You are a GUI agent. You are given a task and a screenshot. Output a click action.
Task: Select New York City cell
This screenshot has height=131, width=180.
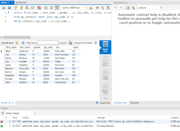[x=63, y=79]
